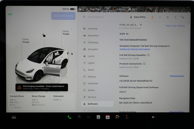Open the Toybox app icon
The height and width of the screenshot is (129, 194).
coord(117,117)
